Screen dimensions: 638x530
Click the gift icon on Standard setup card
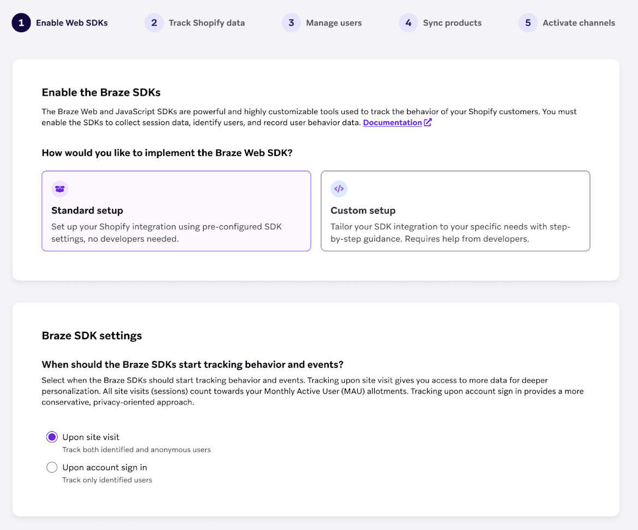60,188
